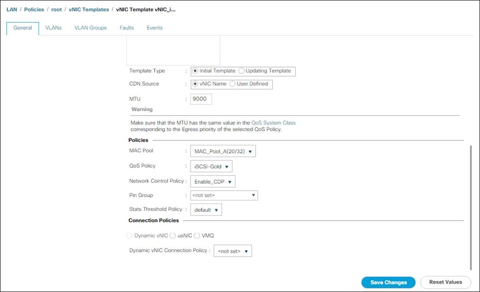Choose User Defined as CDN Source
This screenshot has width=480, height=292.
pos(232,84)
